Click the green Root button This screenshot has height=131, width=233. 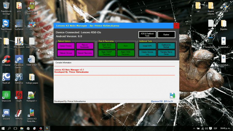coord(126,46)
